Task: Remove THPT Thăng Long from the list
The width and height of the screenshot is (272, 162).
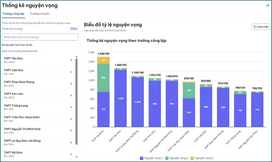Action: pyautogui.click(x=71, y=106)
